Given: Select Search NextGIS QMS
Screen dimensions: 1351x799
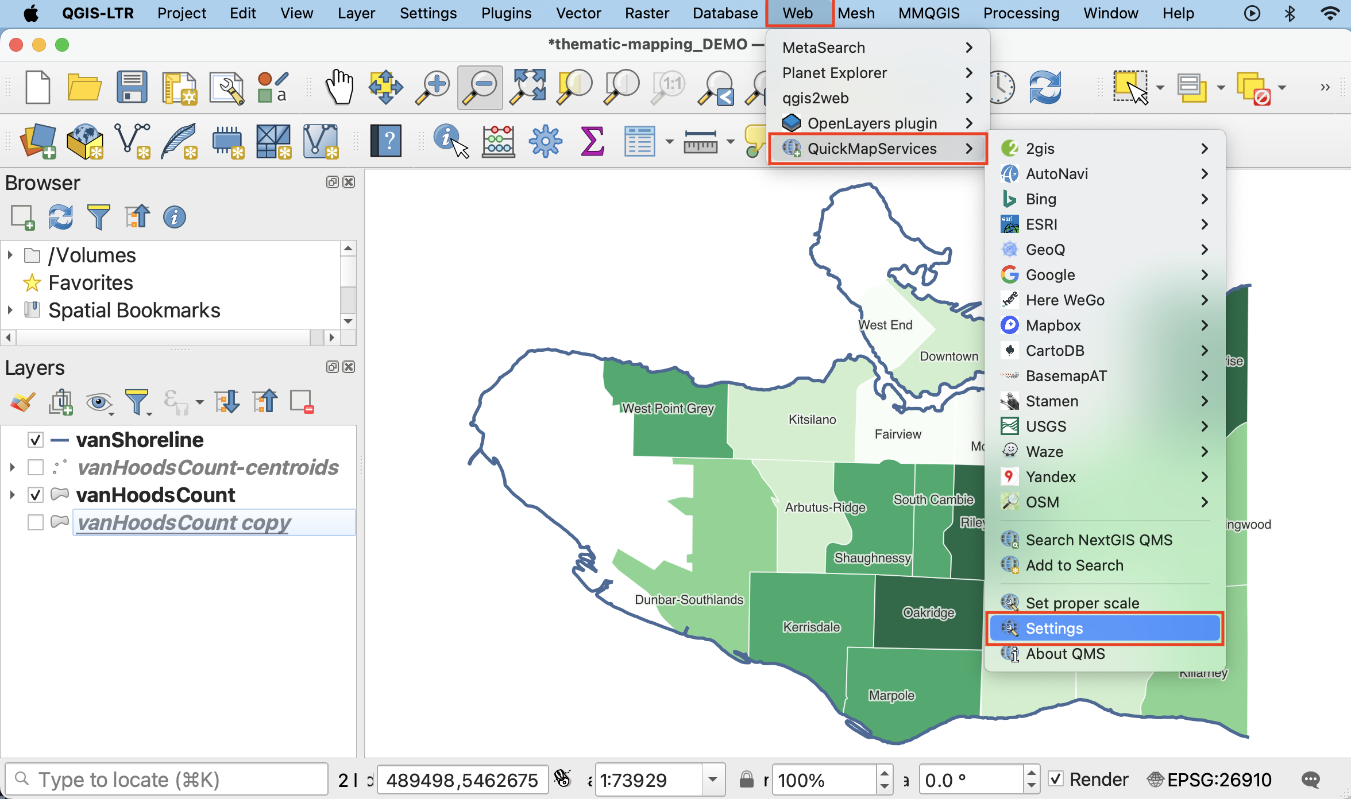Looking at the screenshot, I should coord(1098,540).
